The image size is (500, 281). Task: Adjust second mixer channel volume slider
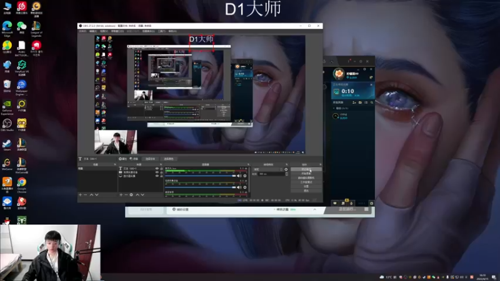click(200, 187)
